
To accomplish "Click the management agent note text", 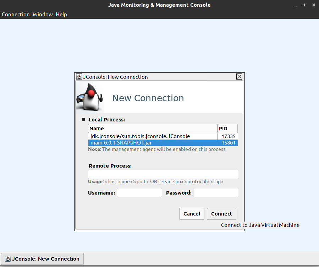I will tap(157, 149).
